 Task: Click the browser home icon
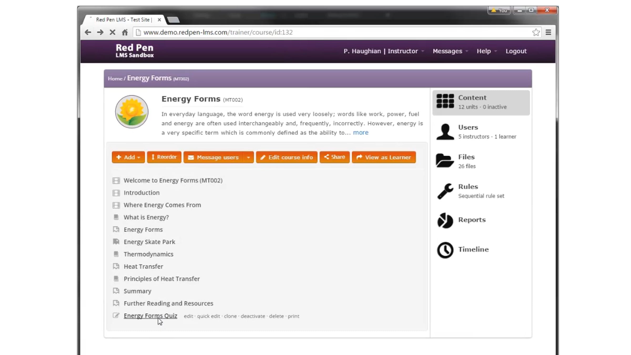point(125,32)
